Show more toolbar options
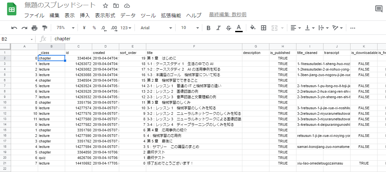386x172 pixels. [352, 28]
